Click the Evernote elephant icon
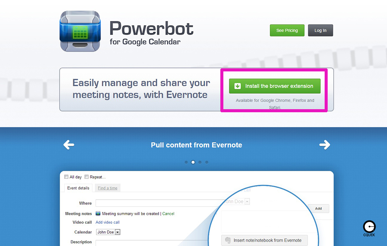Viewport: 387px width, 246px height. pyautogui.click(x=228, y=240)
